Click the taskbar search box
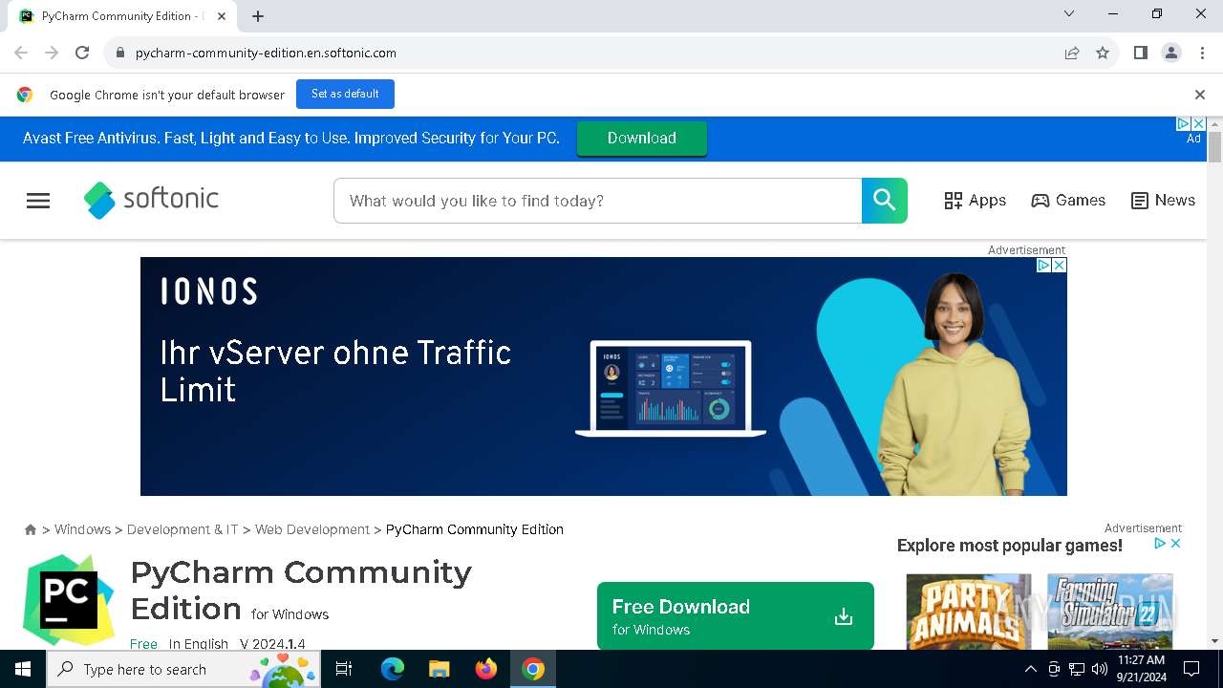The height and width of the screenshot is (688, 1223). pos(183,669)
